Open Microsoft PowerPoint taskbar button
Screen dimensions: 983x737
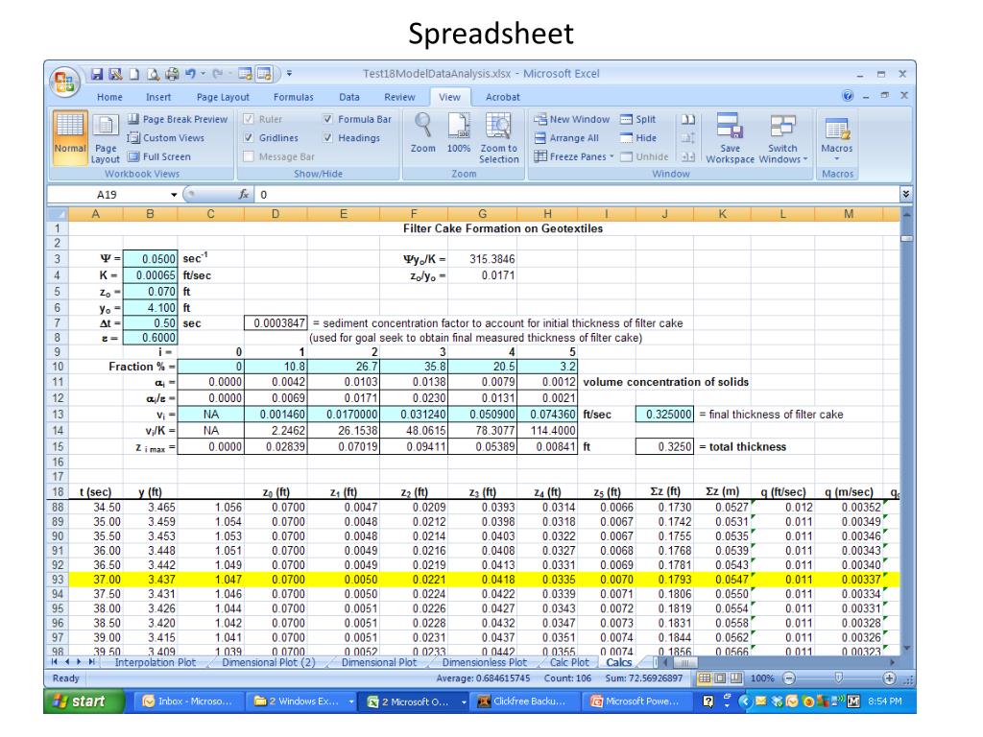pos(635,701)
